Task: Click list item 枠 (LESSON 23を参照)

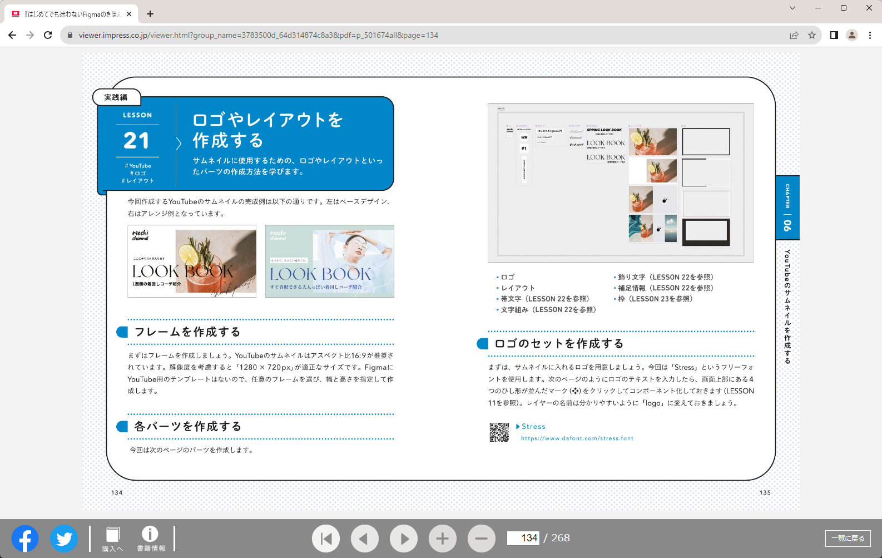Action: coord(655,299)
